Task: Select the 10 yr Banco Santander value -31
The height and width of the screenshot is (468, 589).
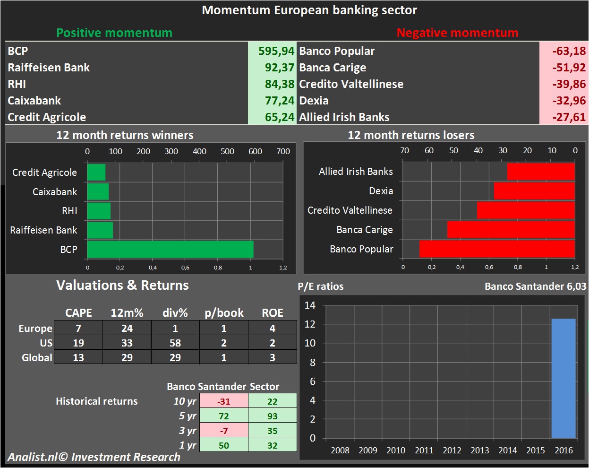Action: pyautogui.click(x=224, y=401)
